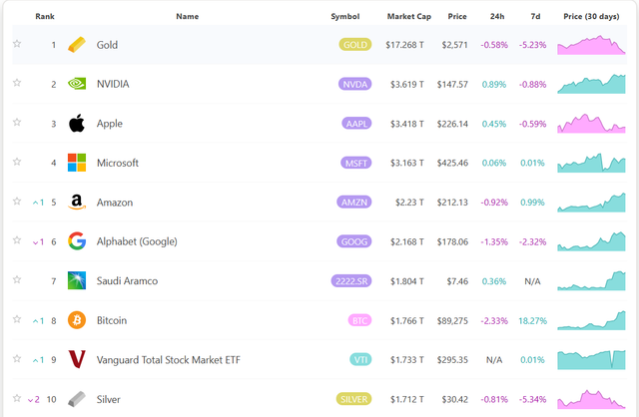The width and height of the screenshot is (639, 417).
Task: Open the Bitcoin asset link
Action: tap(112, 320)
